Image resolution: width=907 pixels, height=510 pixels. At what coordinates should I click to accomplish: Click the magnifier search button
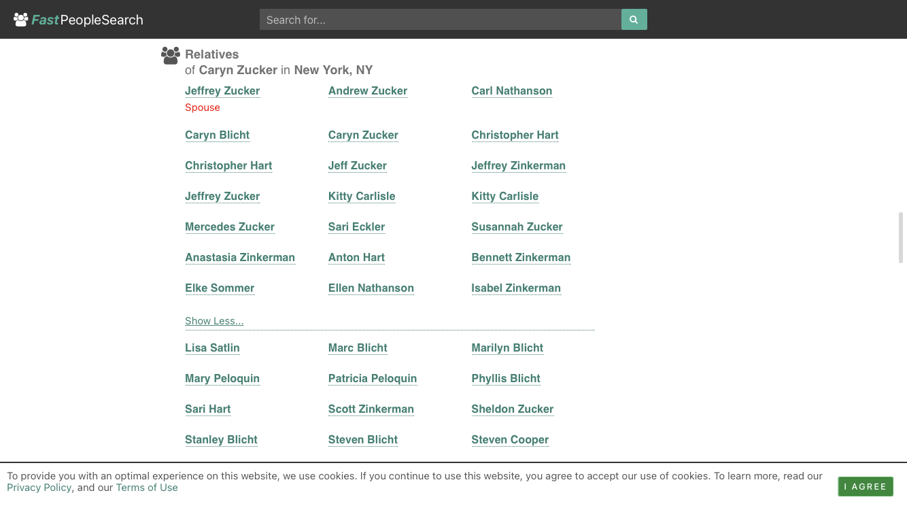click(634, 20)
